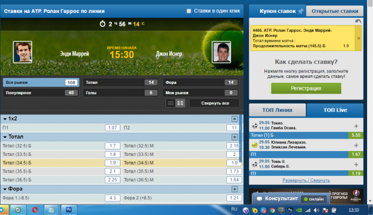Open the Открытые ставки tab

335,11
